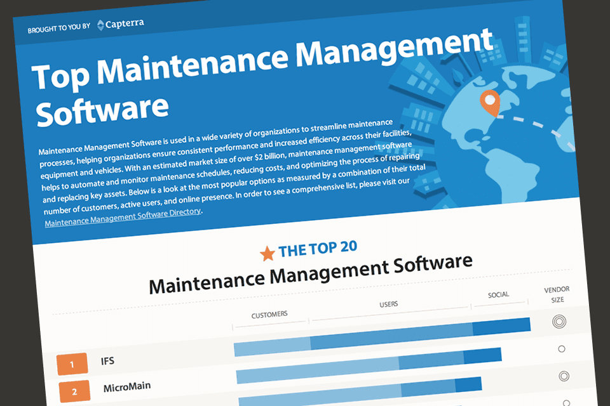Click the orange rank 2 badge
The height and width of the screenshot is (406, 610).
tap(75, 391)
